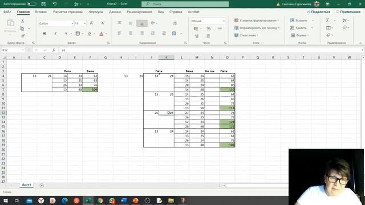Click the comma style (000) icon
This screenshot has height=205, width=365.
point(220,28)
